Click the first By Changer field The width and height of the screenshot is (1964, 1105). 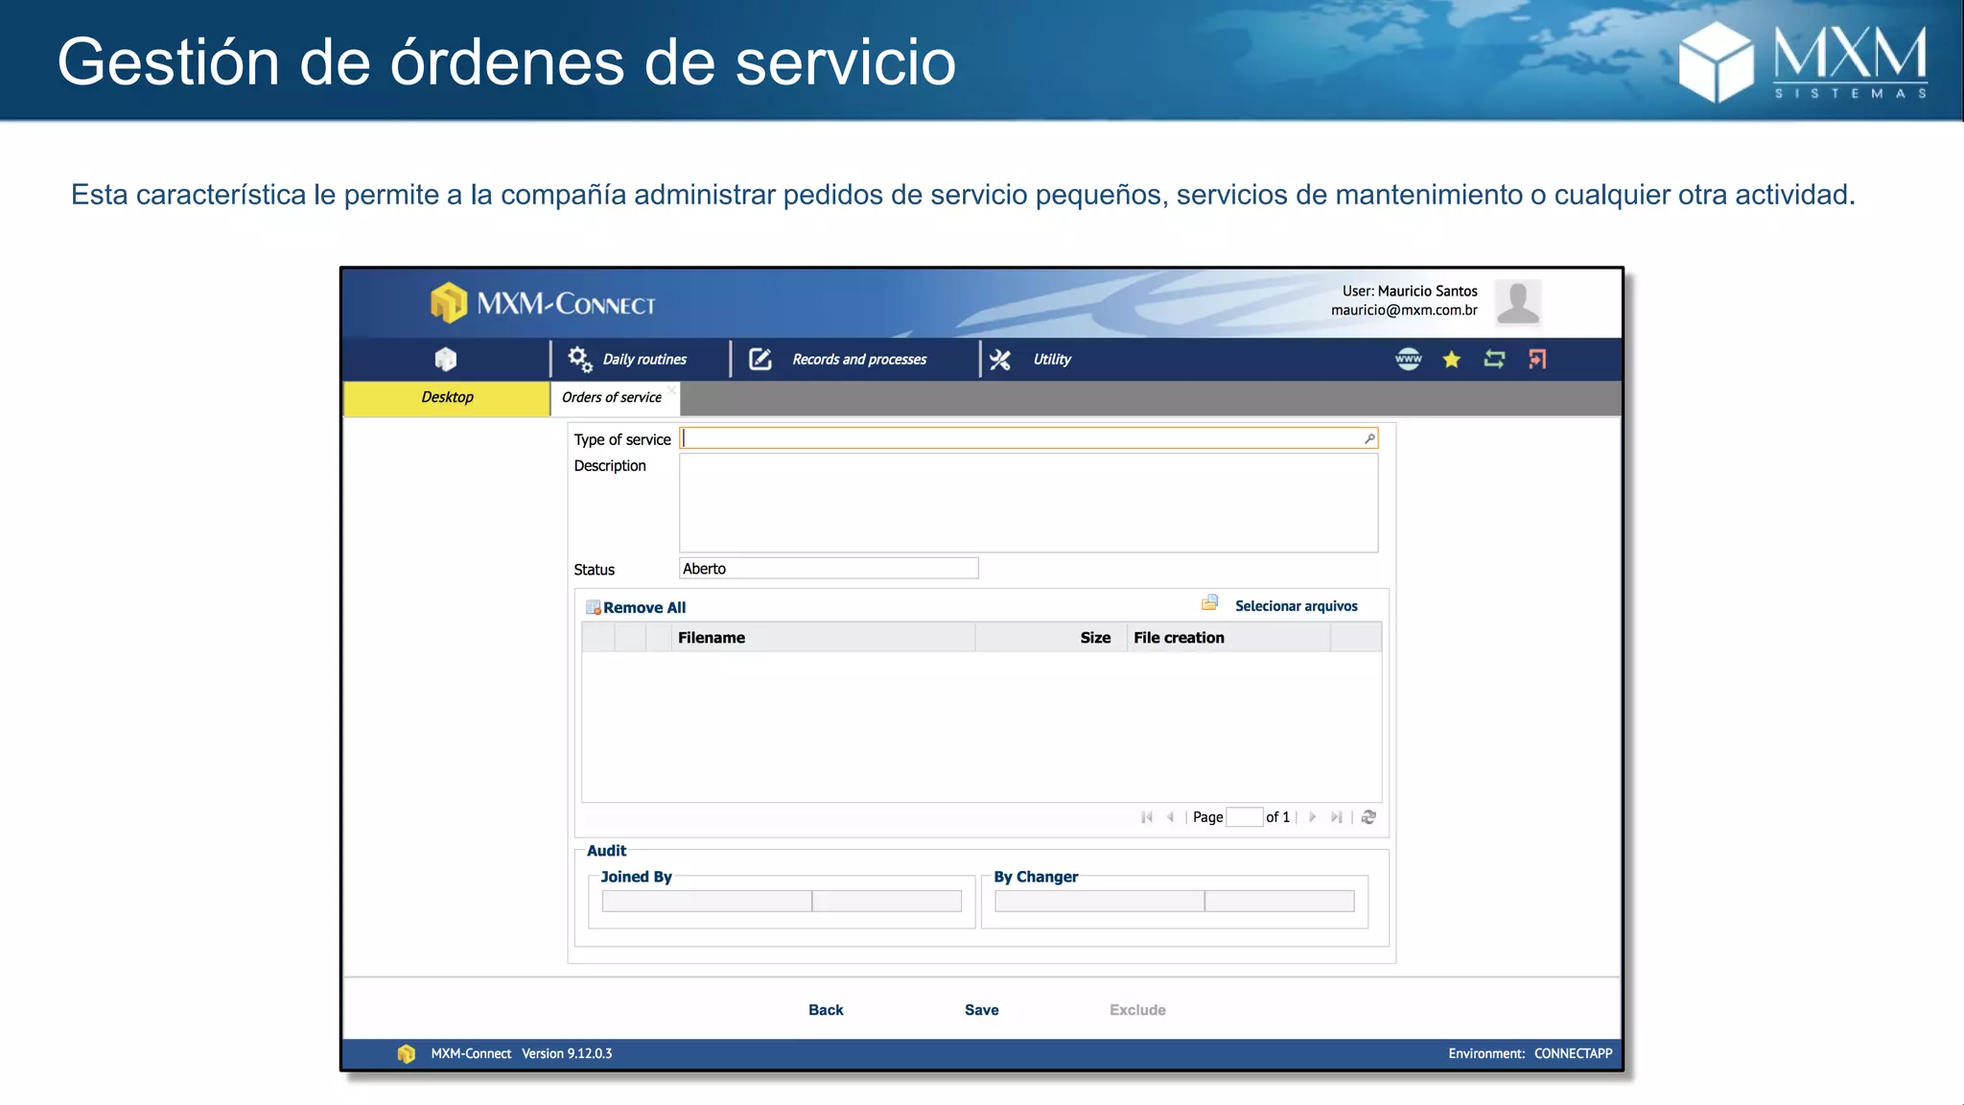[x=1099, y=901]
